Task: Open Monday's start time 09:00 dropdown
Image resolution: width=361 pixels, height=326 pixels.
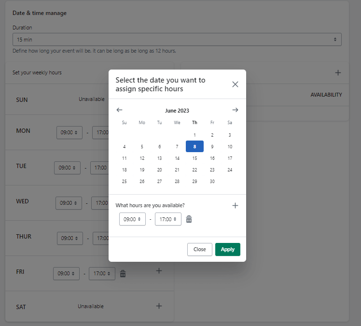Action: (x=69, y=132)
